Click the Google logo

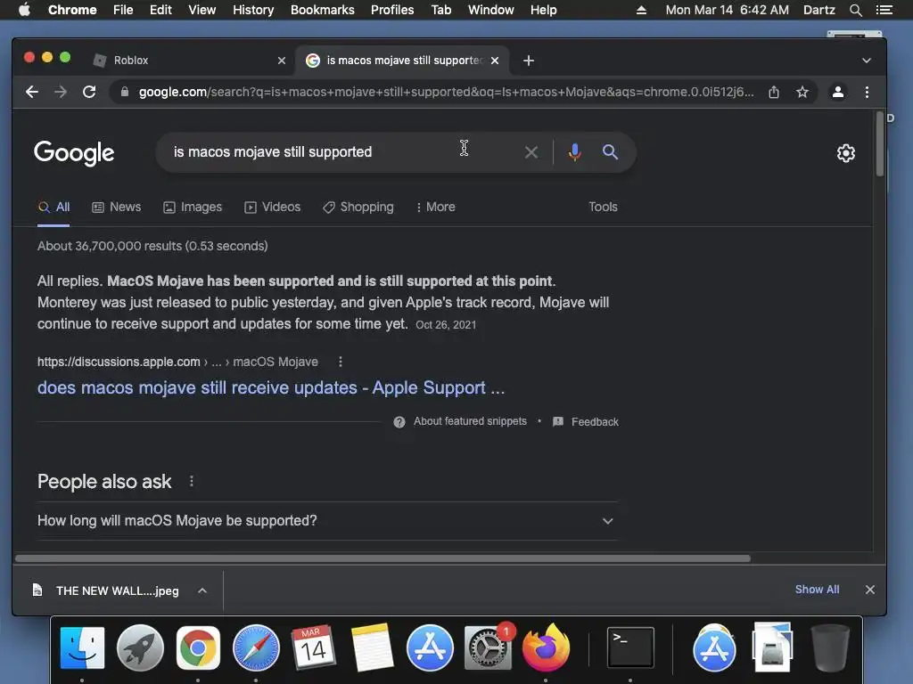74,152
